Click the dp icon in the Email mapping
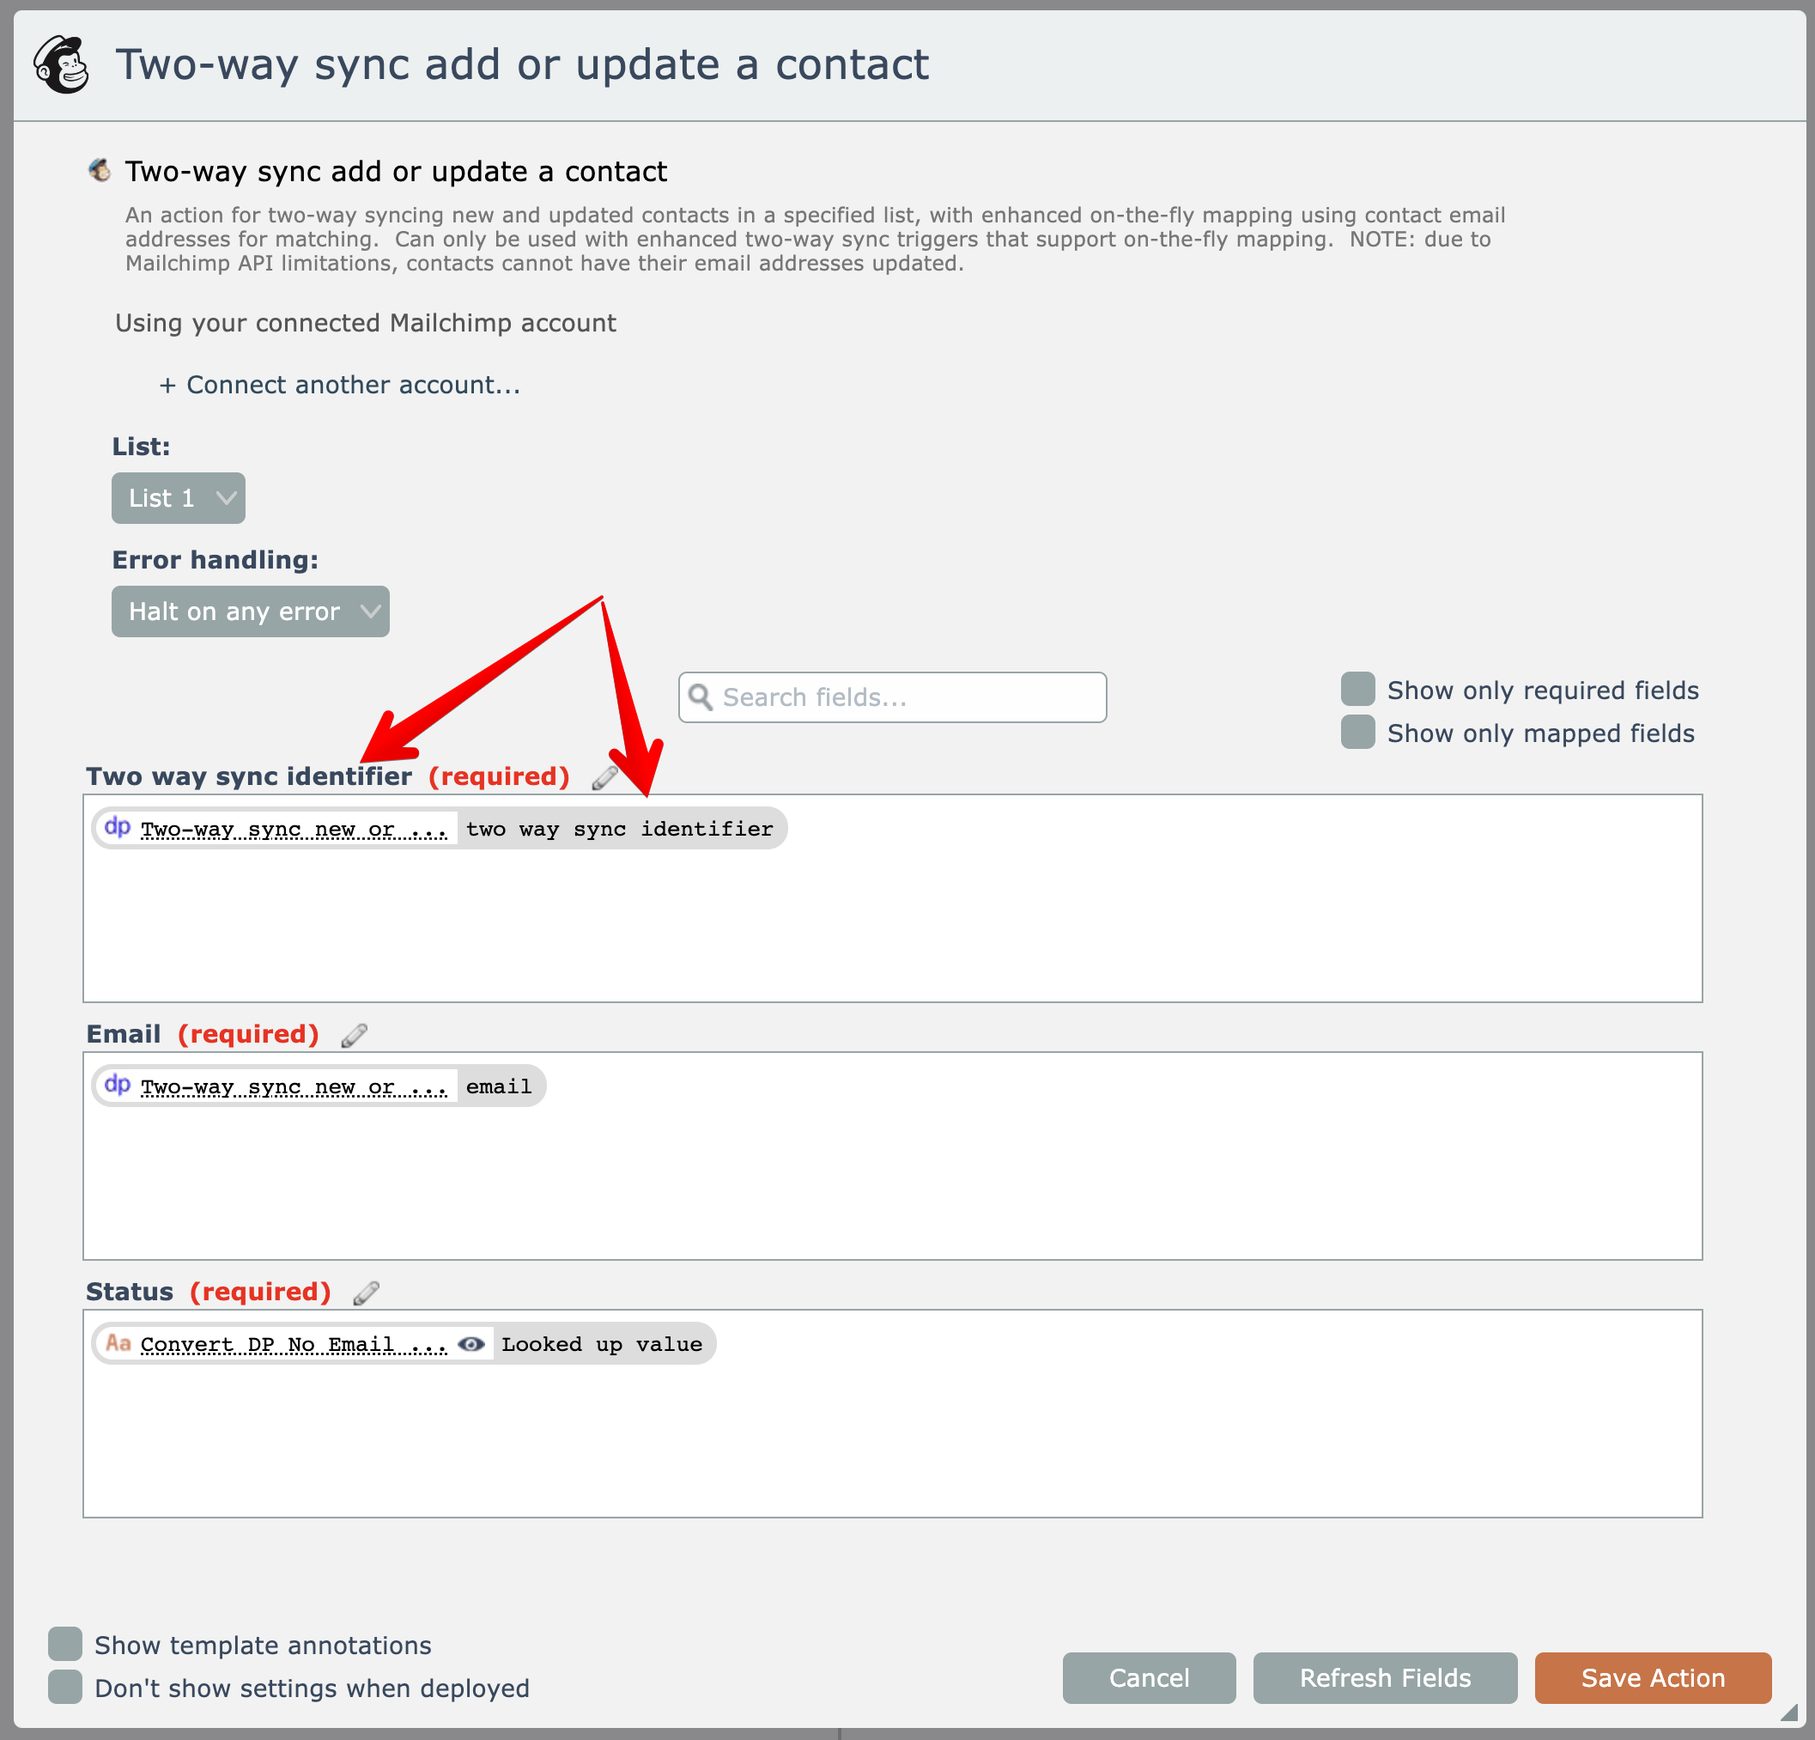1815x1740 pixels. (x=118, y=1085)
